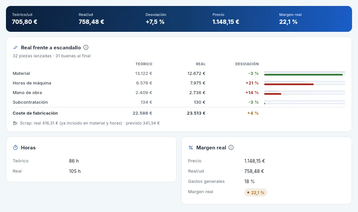The width and height of the screenshot is (358, 212).
Task: Select the 22.586 € theoretical total
Action: (x=143, y=113)
